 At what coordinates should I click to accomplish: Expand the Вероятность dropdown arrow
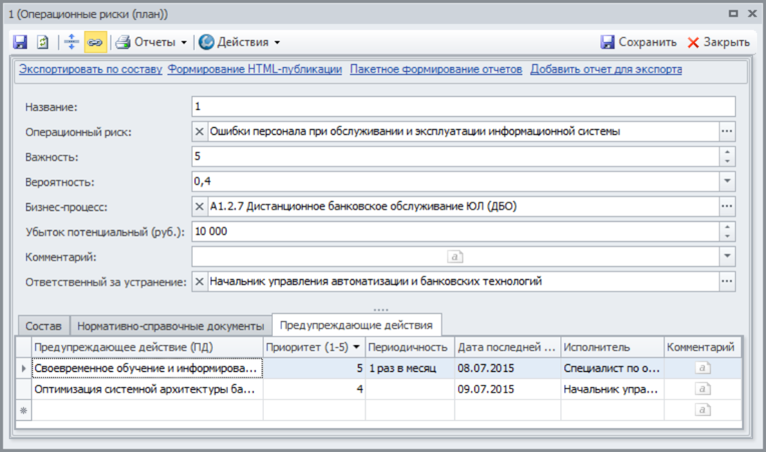[x=727, y=181]
